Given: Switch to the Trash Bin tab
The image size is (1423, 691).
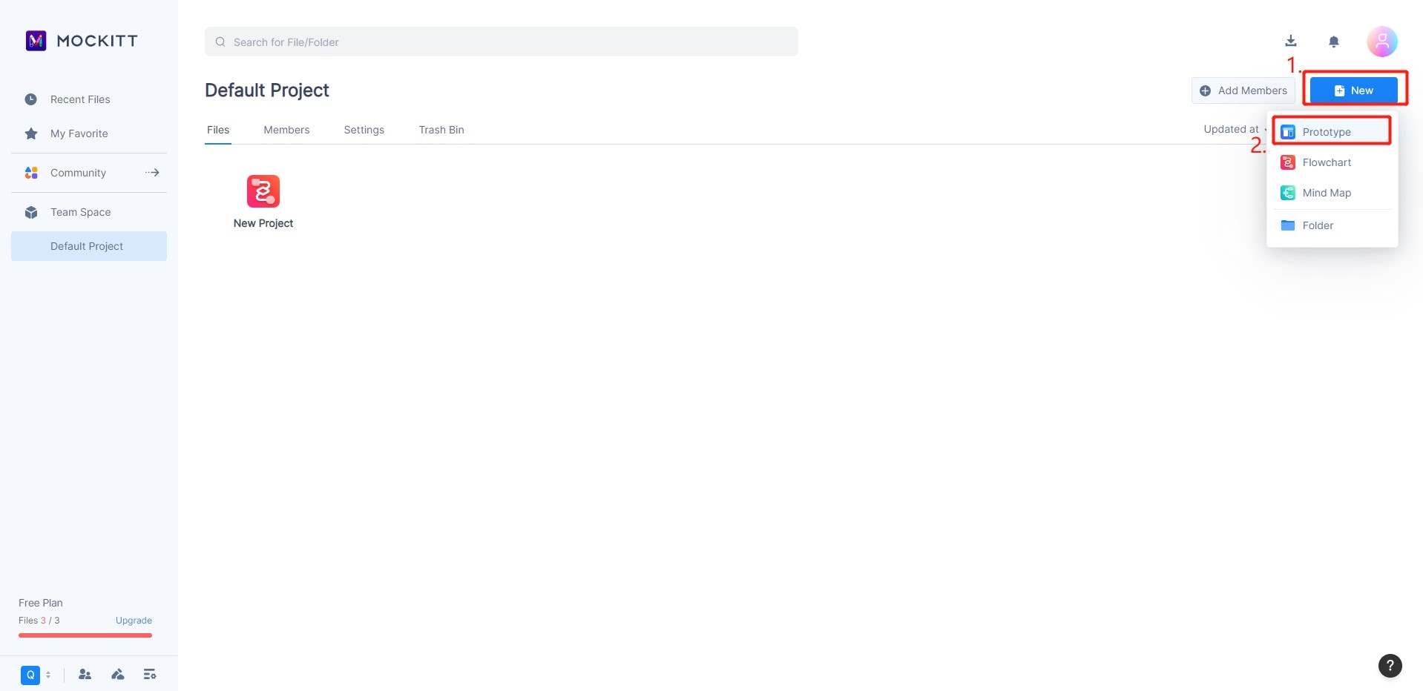Looking at the screenshot, I should 441,130.
